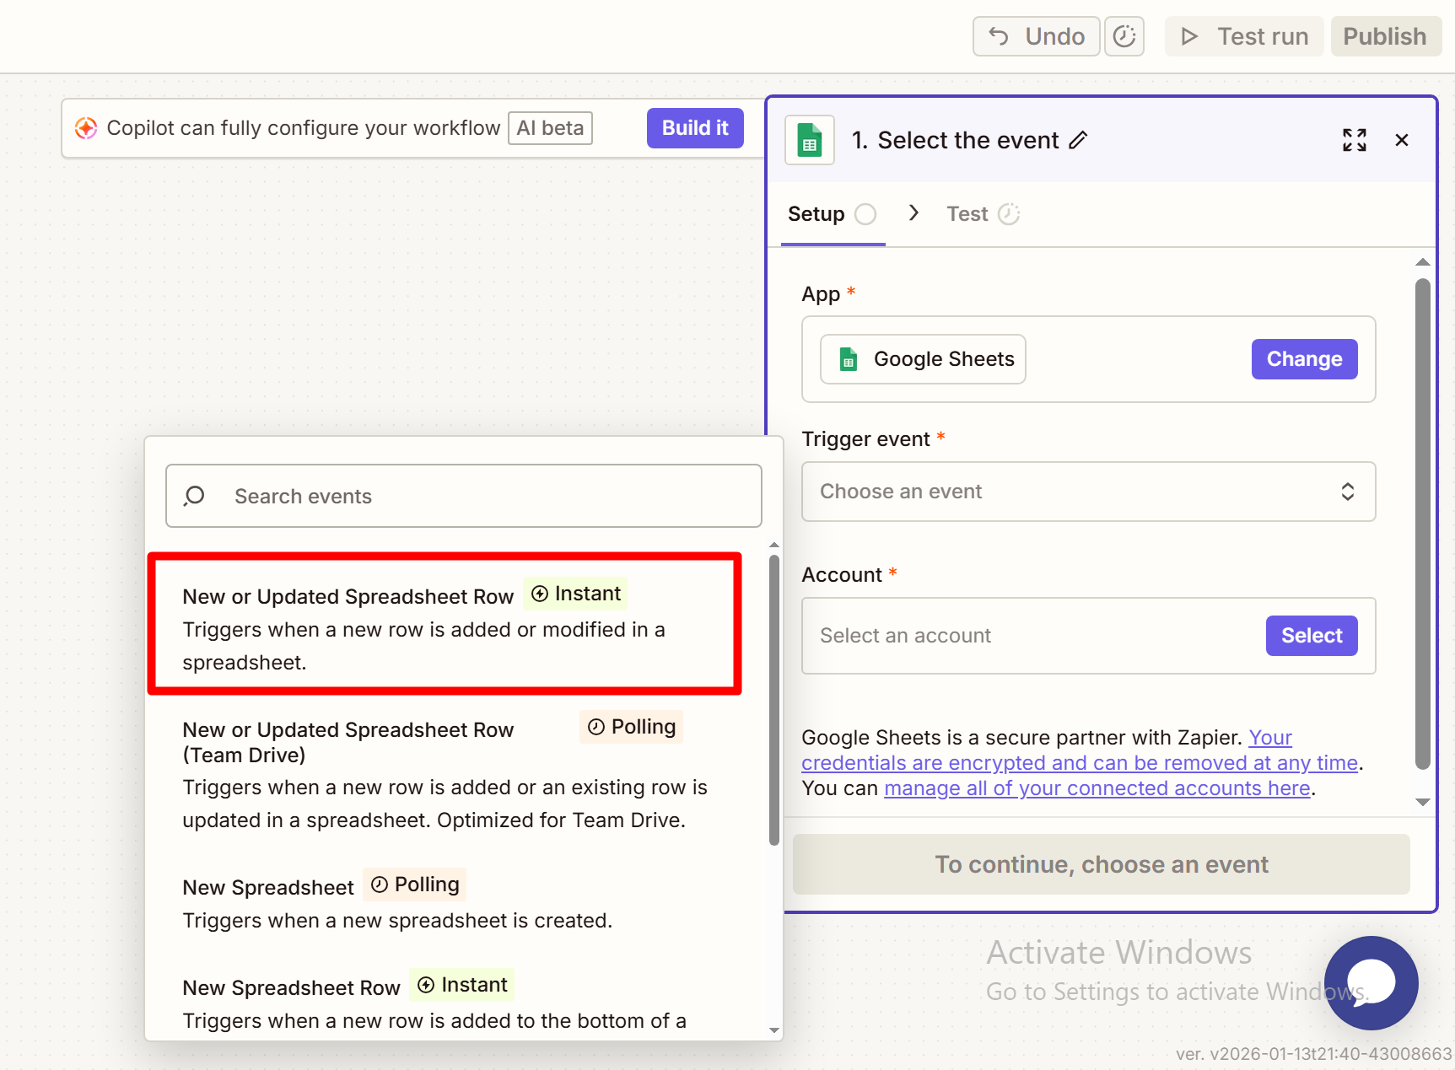This screenshot has height=1070, width=1455.
Task: Open the Choose an event dropdown
Action: coord(1088,492)
